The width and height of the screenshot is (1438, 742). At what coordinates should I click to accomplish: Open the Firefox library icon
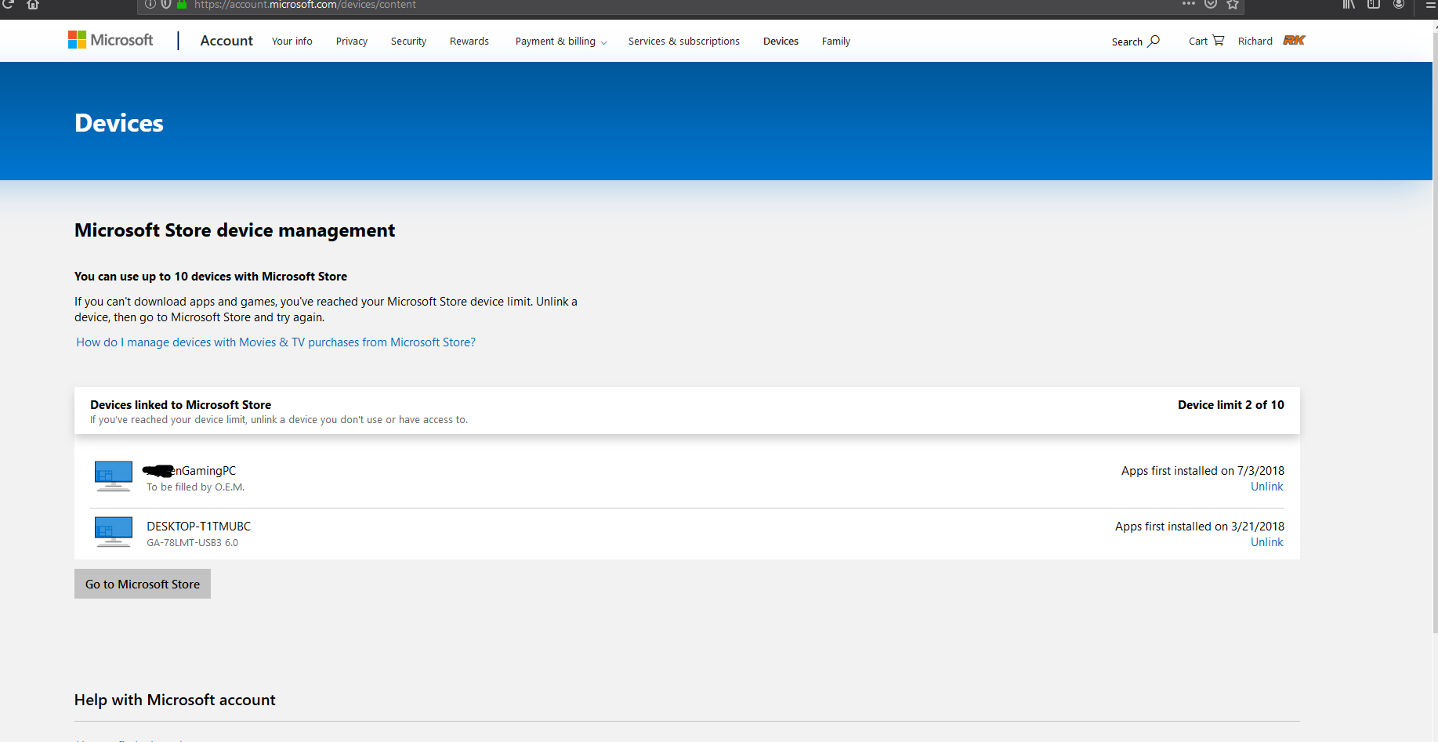point(1349,5)
